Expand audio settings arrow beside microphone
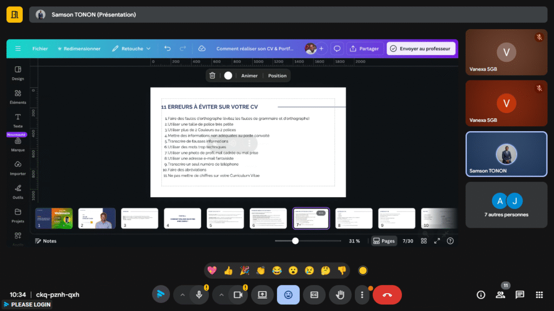This screenshot has height=311, width=554. click(182, 295)
